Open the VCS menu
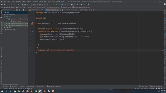Screen dimensions: 166x93 (53, 1)
